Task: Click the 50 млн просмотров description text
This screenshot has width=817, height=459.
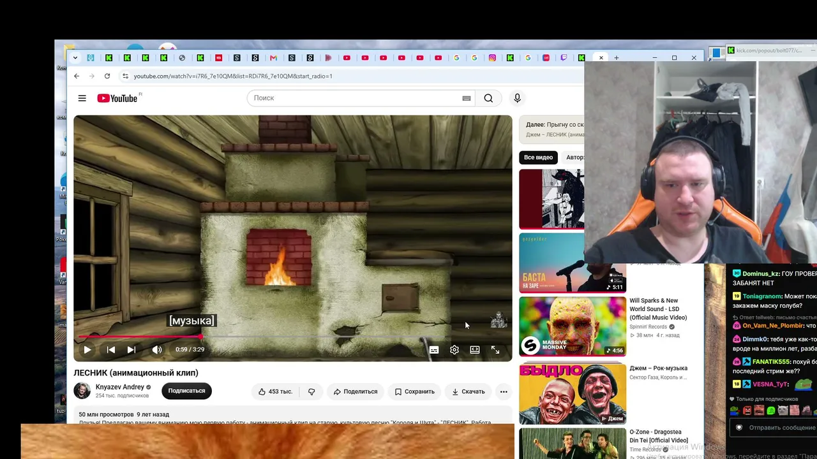Action: 106,414
